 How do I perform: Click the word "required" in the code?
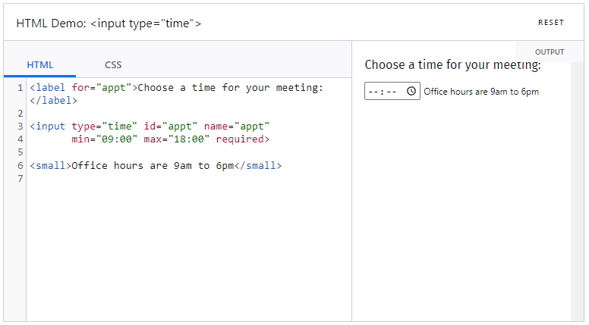pos(240,139)
